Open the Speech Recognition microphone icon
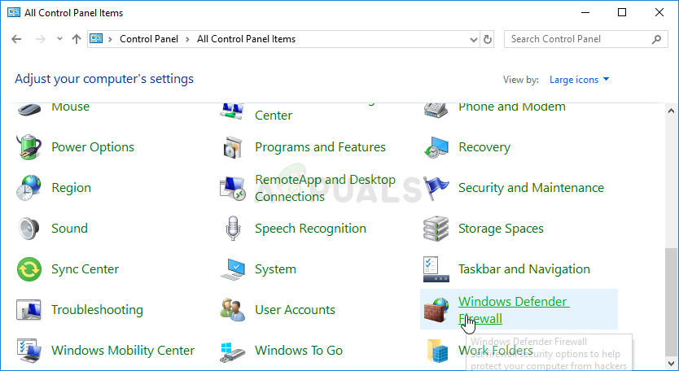The width and height of the screenshot is (679, 371). click(233, 229)
